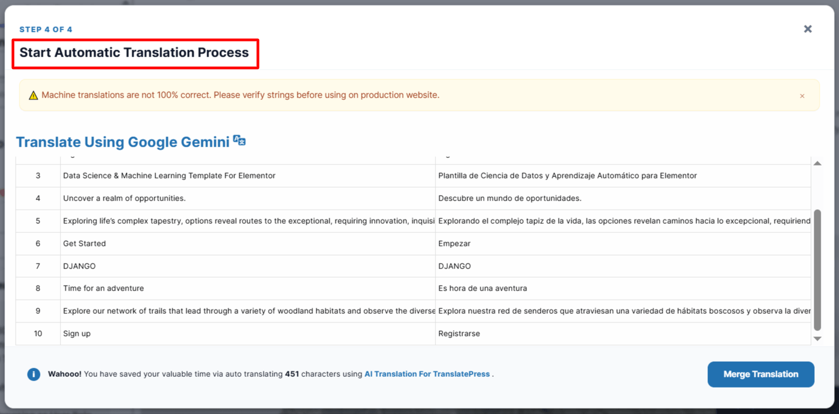Dismiss the machine translation warning alert
Viewport: 839px width, 414px height.
[802, 96]
